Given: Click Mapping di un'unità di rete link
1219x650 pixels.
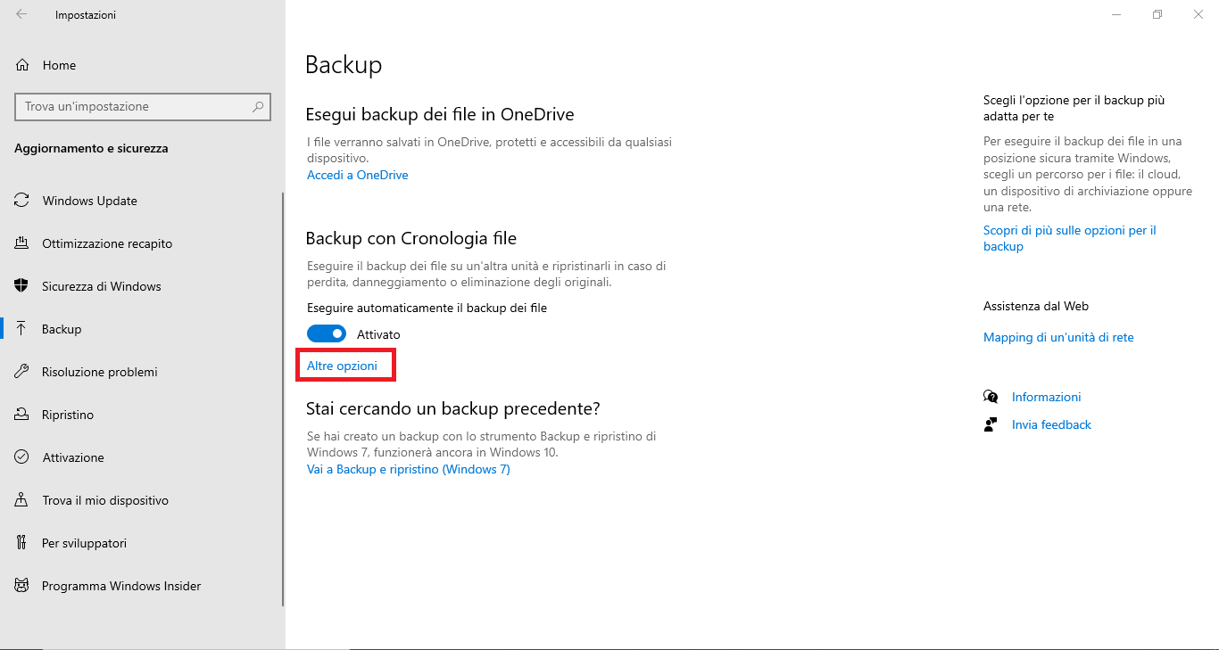Looking at the screenshot, I should 1058,337.
